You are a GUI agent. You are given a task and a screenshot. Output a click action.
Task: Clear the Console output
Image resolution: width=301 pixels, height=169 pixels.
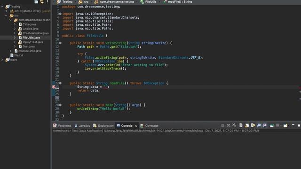[x=241, y=125]
